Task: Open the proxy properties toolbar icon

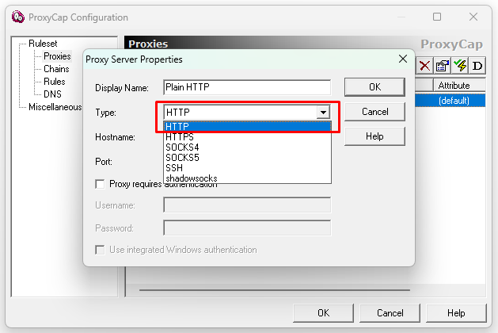Action: point(442,66)
